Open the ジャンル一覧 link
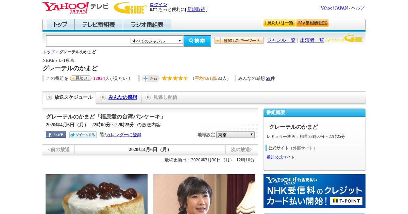408x214 pixels. pos(281,40)
